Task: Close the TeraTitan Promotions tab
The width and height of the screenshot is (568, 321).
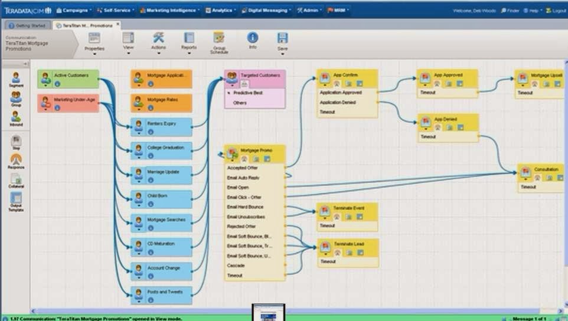Action: [x=117, y=25]
